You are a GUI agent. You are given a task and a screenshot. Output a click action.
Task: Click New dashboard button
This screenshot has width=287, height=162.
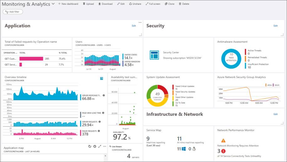[68, 4]
